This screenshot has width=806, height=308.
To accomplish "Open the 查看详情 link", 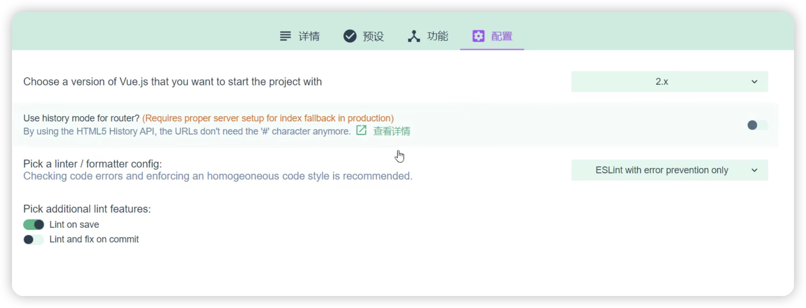I will point(392,131).
